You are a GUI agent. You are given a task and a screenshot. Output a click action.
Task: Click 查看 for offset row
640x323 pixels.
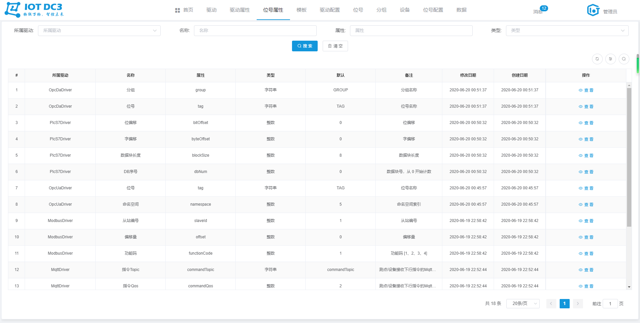point(586,237)
